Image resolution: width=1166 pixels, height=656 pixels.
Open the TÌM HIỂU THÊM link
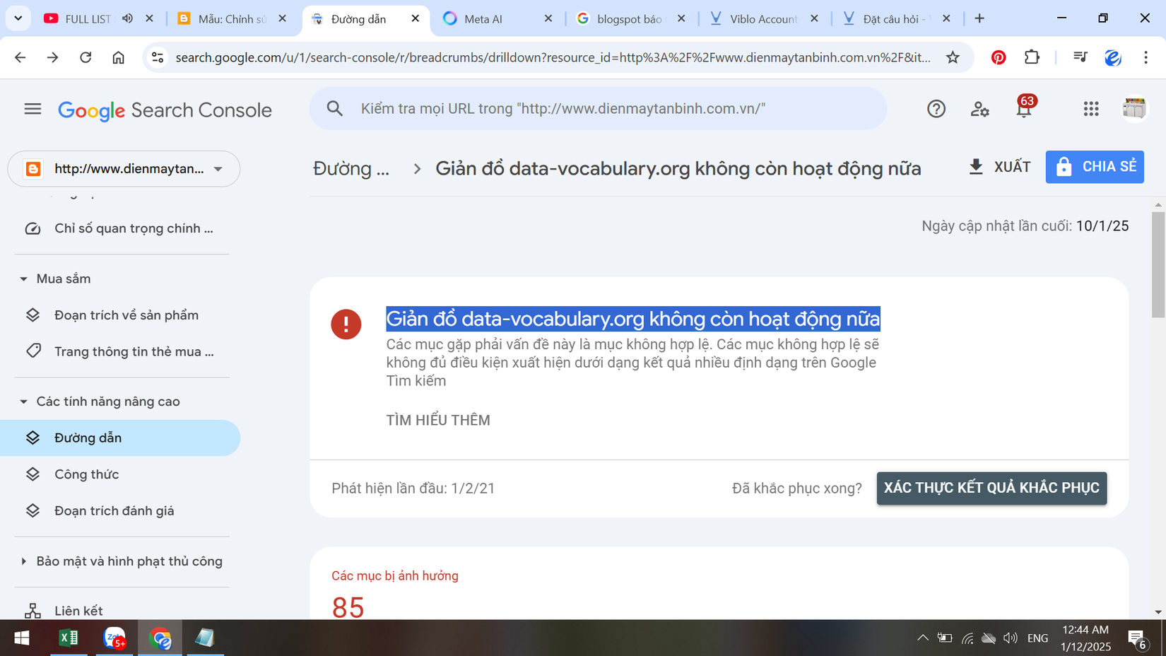pyautogui.click(x=438, y=421)
